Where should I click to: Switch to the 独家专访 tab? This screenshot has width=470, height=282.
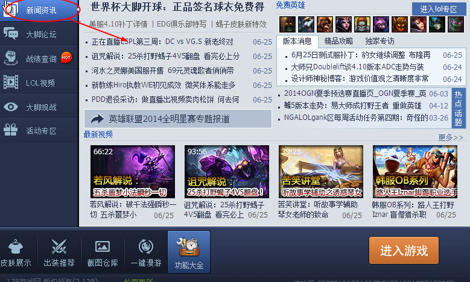pos(379,41)
